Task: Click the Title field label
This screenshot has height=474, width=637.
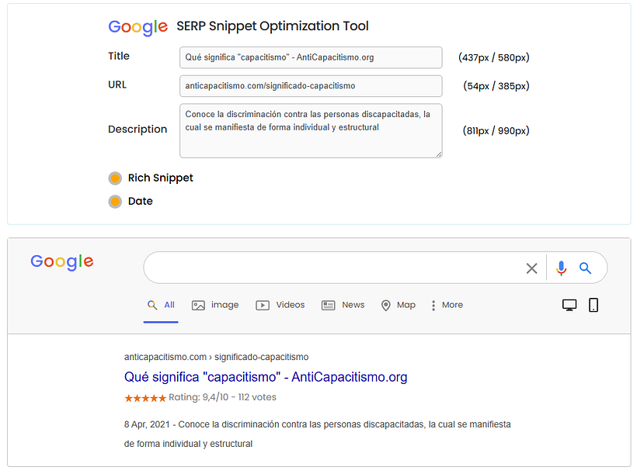Action: 119,56
